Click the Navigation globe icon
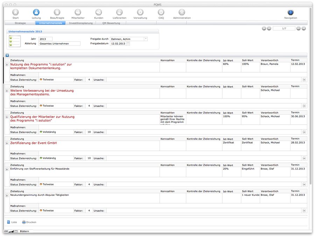Image resolution: width=315 pixels, height=237 pixels. pyautogui.click(x=290, y=11)
